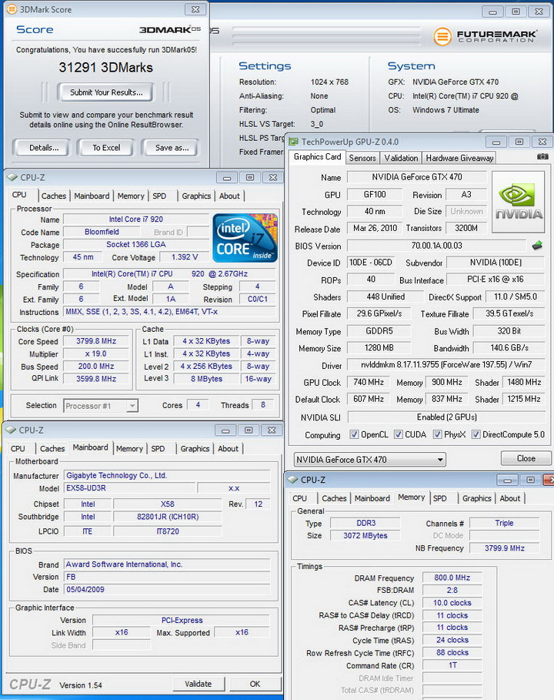Open CPU tab in Mainboard CPU-Z window

[x=18, y=449]
